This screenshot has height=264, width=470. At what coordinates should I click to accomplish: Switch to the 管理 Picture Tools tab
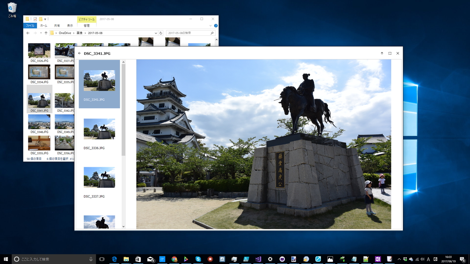pos(87,26)
